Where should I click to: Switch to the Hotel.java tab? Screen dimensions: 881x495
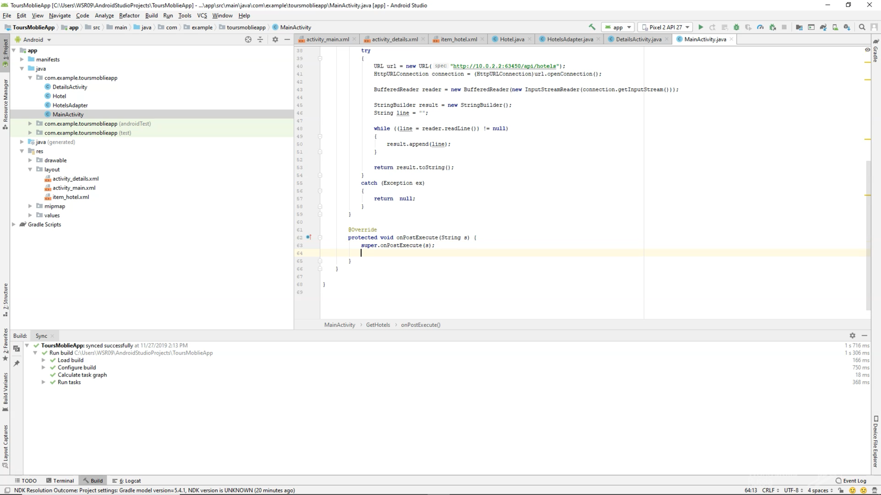[511, 39]
